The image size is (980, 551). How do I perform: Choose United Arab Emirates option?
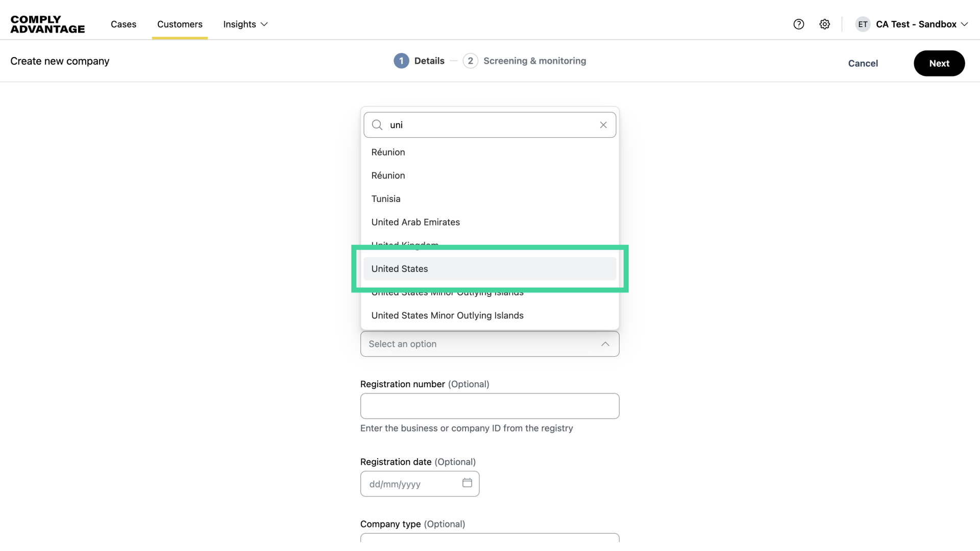(415, 222)
